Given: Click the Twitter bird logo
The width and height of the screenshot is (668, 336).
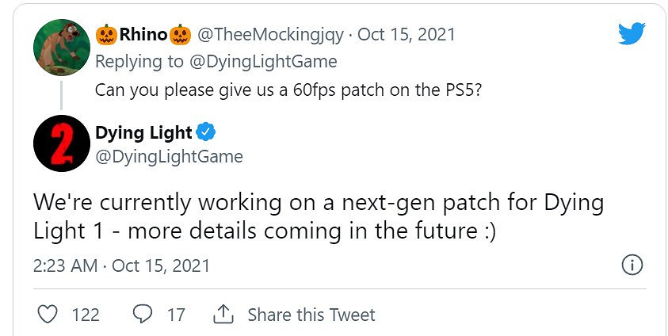Looking at the screenshot, I should [x=632, y=33].
